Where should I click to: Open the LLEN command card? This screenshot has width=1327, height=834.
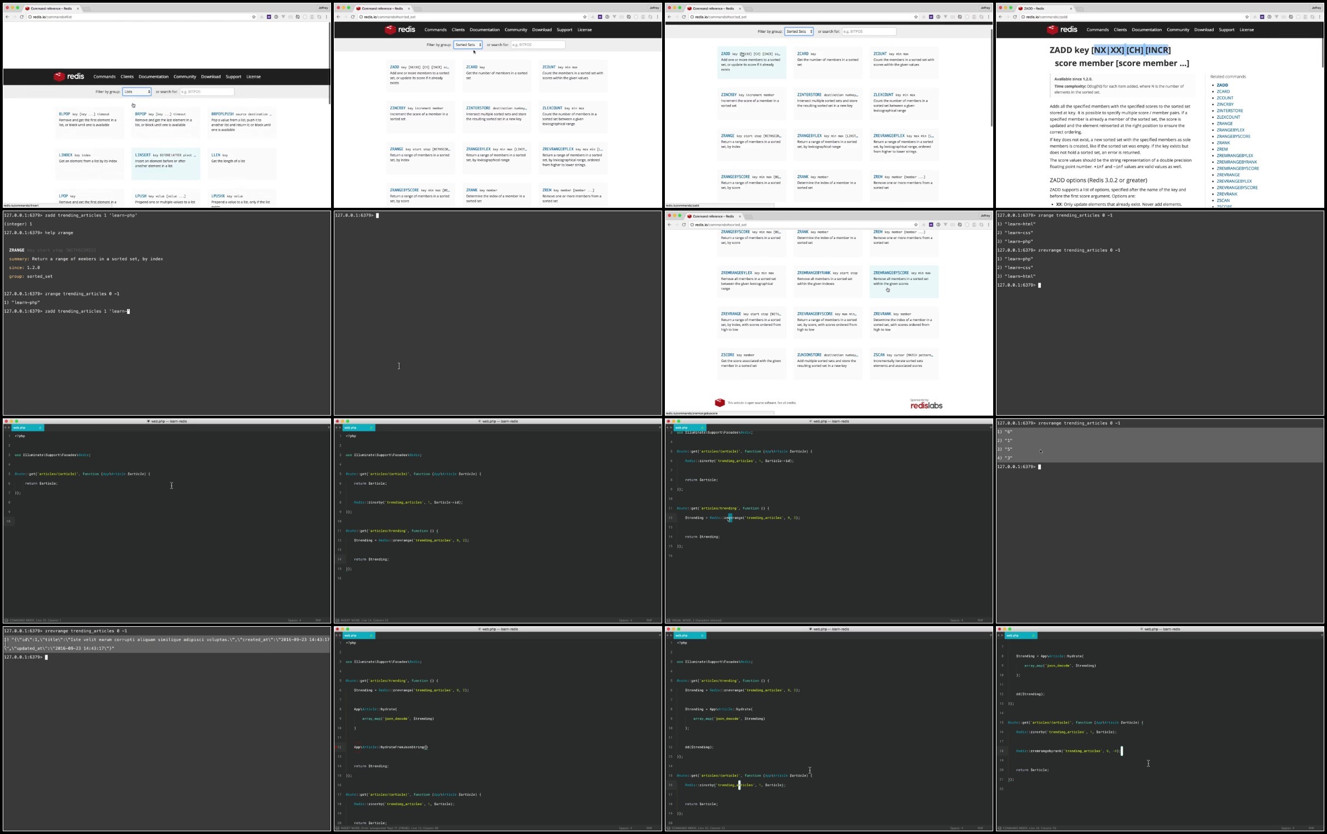[242, 164]
